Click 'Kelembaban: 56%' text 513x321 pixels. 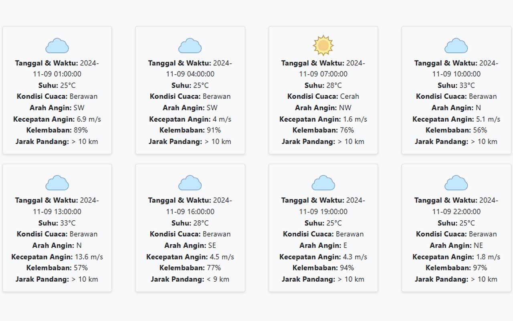coord(456,130)
